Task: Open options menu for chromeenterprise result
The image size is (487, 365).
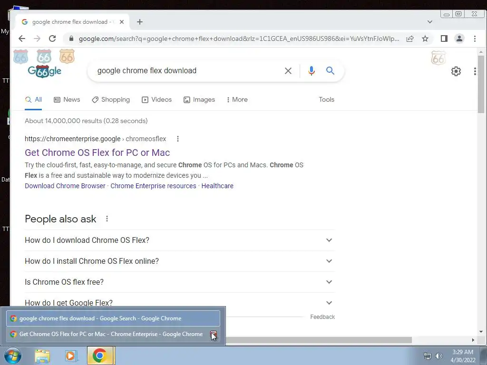Action: coord(178,139)
